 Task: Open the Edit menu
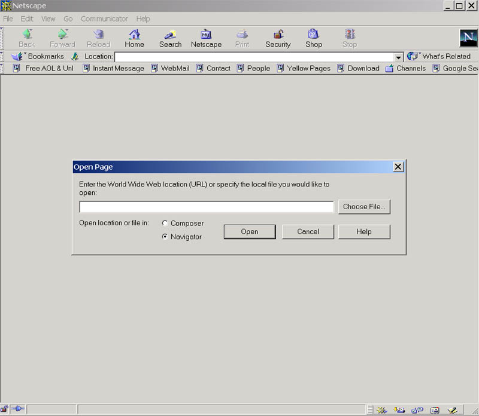pos(27,19)
